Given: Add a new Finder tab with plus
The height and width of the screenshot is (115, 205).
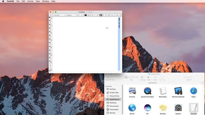Looking at the screenshot, I should pos(203,83).
